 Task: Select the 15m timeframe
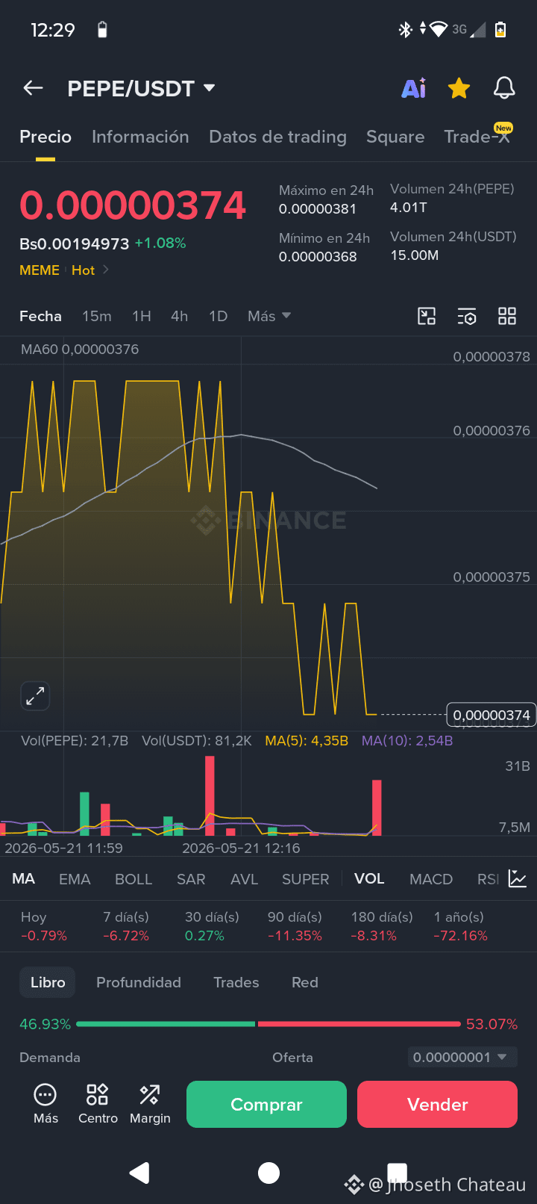(x=97, y=316)
